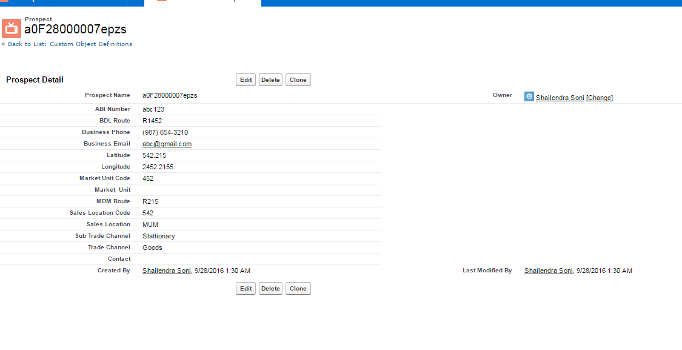Viewport: 682px width, 350px height.
Task: Click Shailendra Soni in Last Modified By field
Action: tap(548, 271)
